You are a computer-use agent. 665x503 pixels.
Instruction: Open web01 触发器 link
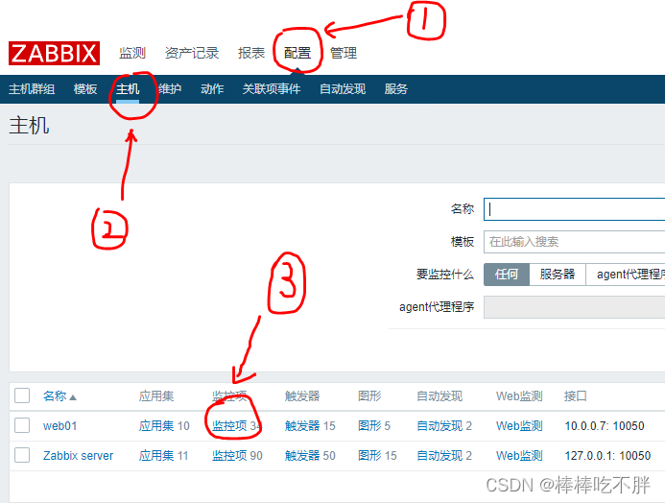point(302,426)
